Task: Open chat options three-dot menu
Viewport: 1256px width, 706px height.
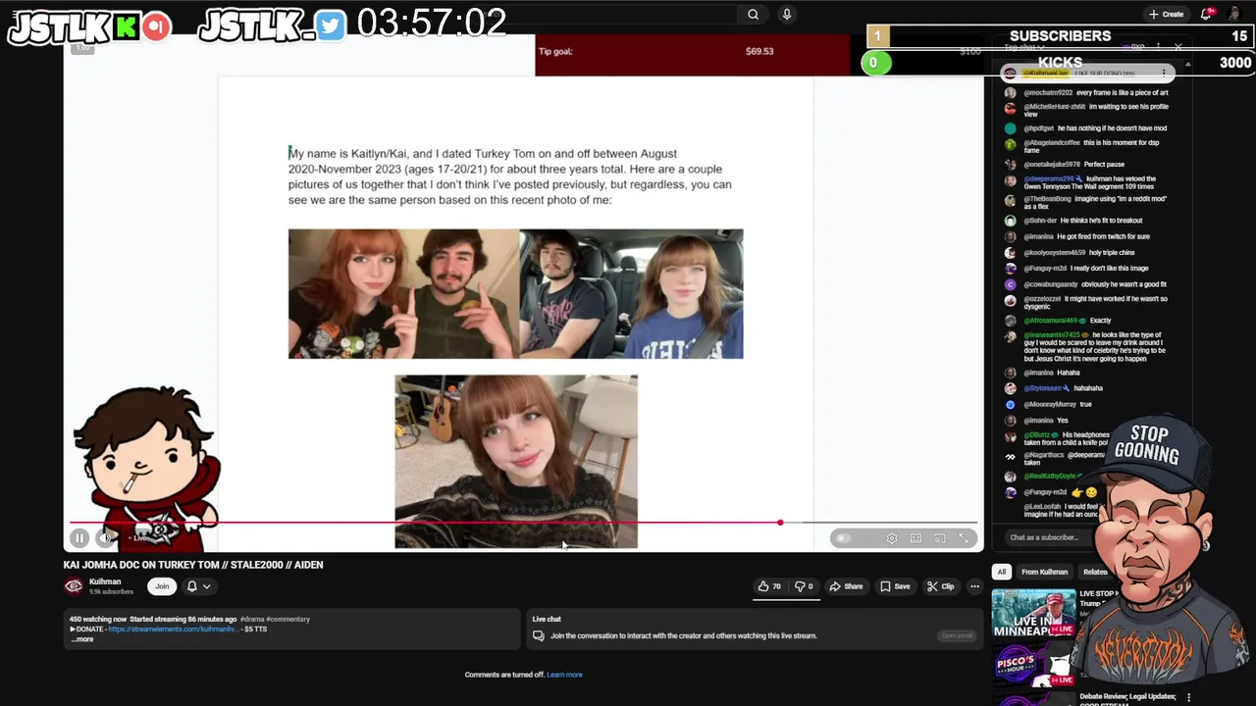Action: click(x=1158, y=46)
